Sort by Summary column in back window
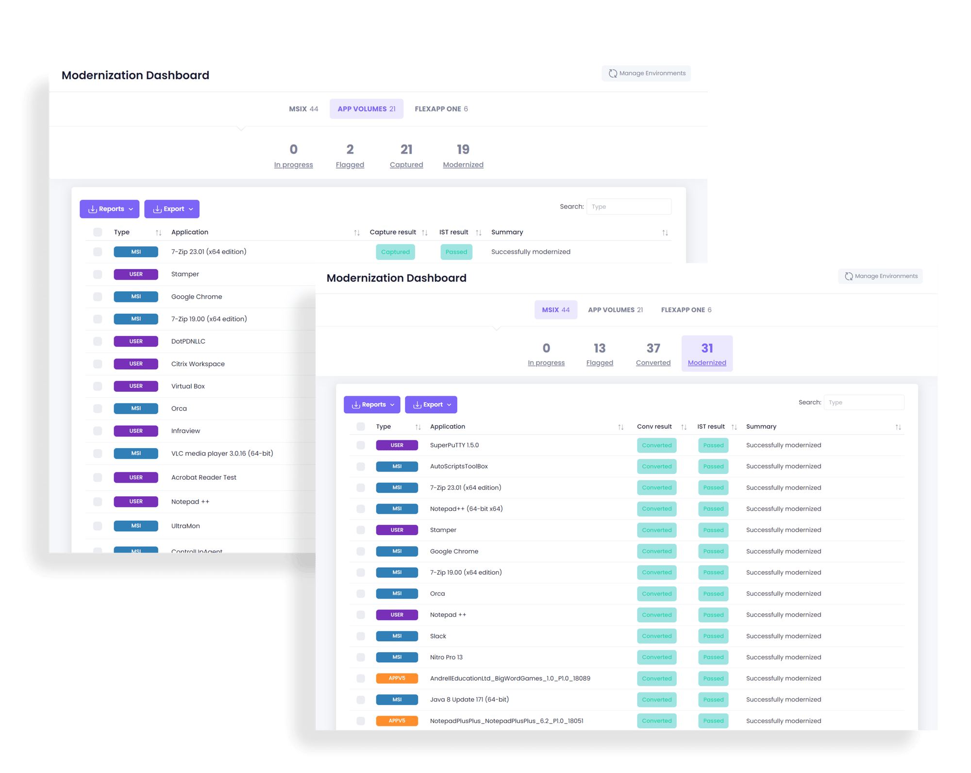The width and height of the screenshot is (971, 773). [x=665, y=233]
